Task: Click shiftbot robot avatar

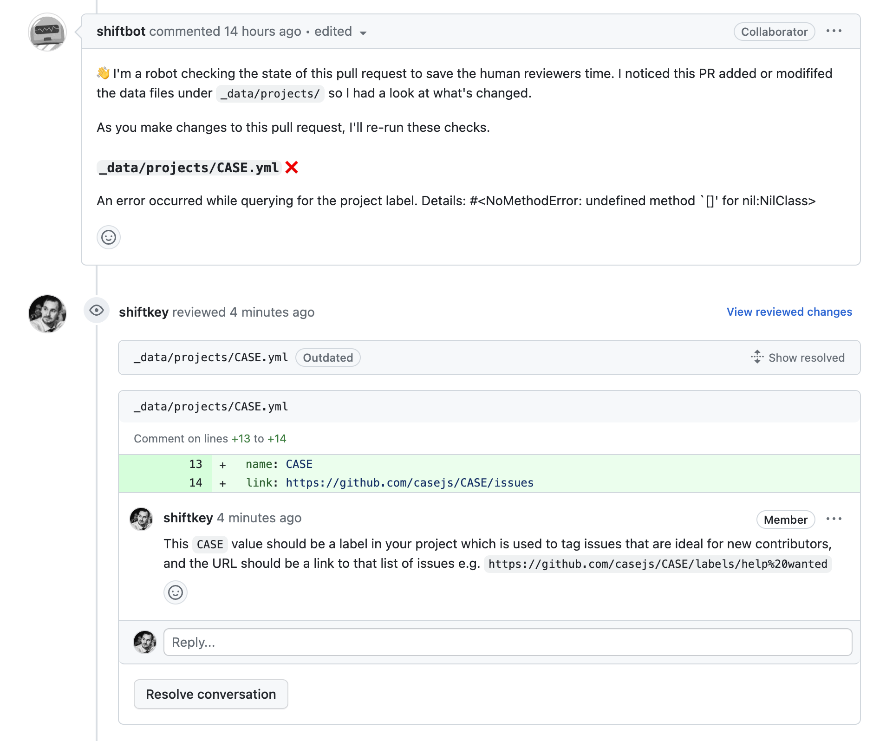Action: (x=47, y=32)
